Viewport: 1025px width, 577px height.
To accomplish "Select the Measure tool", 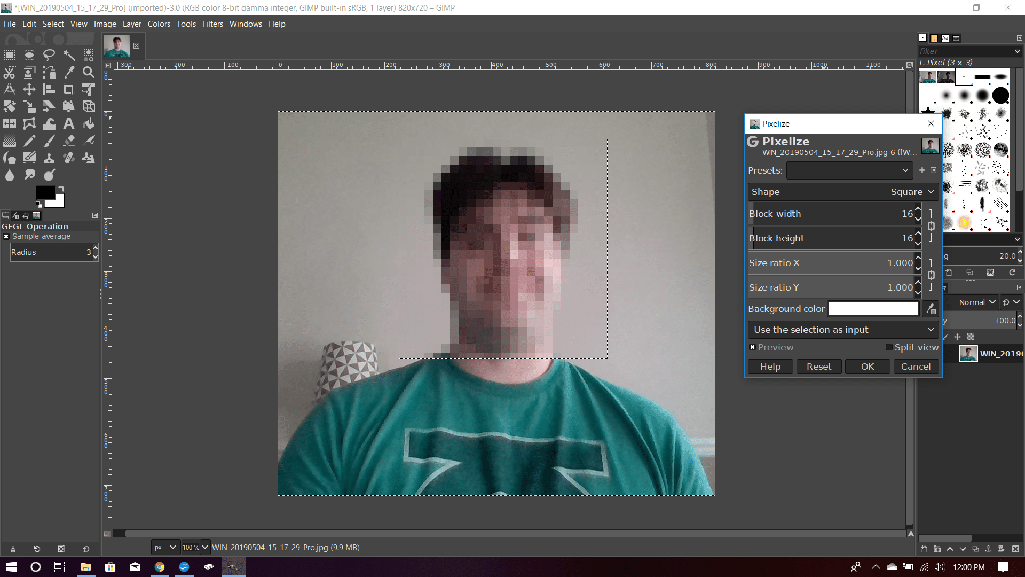I will [9, 89].
